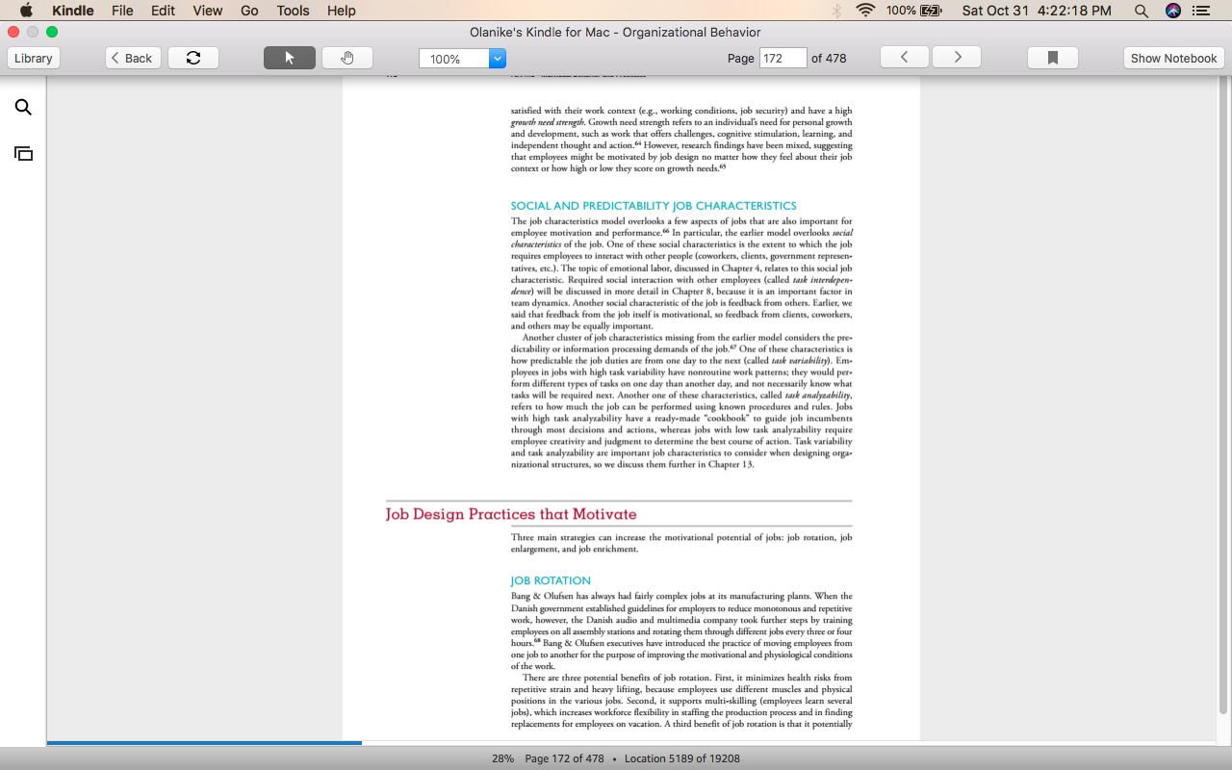Viewport: 1232px width, 770px height.
Task: Open the Edit menu
Action: (x=163, y=11)
